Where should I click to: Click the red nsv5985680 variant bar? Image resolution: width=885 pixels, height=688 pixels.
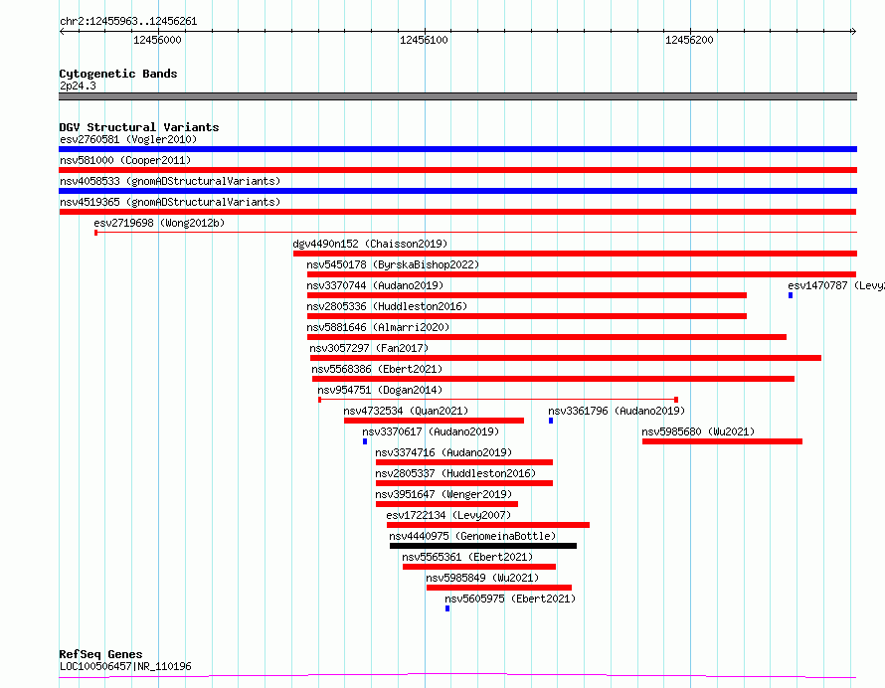[x=722, y=441]
